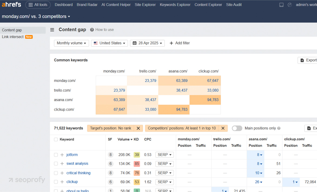Select Link intersect in sidebar
Image resolution: width=317 pixels, height=192 pixels.
pyautogui.click(x=13, y=37)
